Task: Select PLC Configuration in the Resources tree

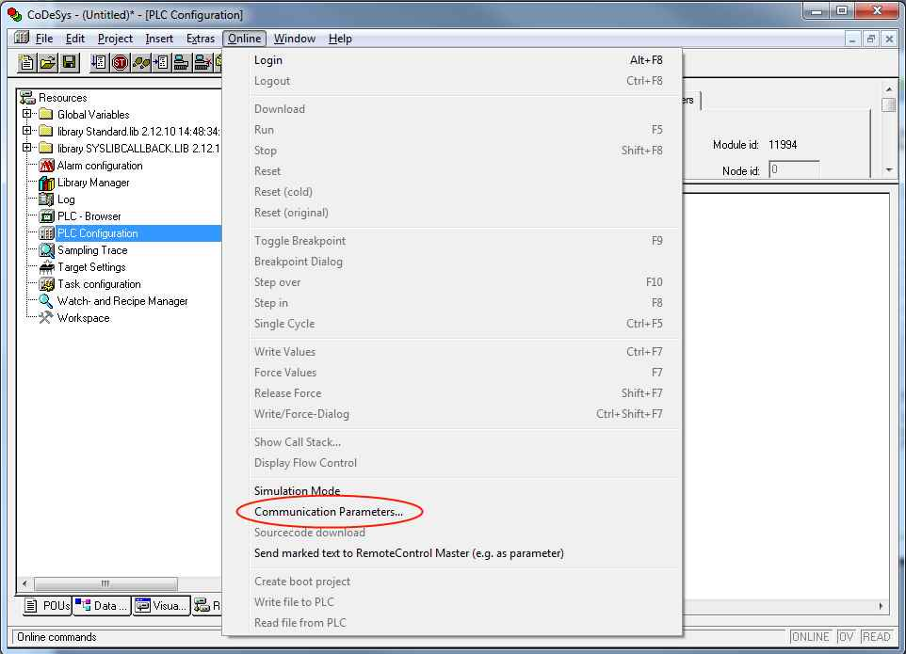Action: 98,233
